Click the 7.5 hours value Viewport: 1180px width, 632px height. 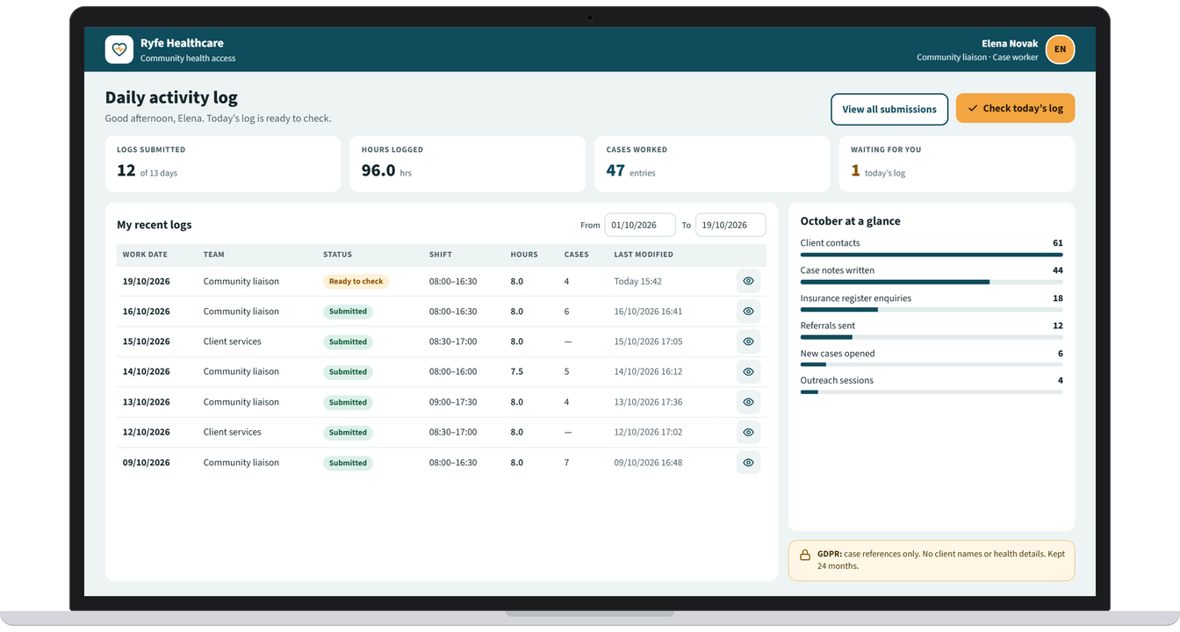click(516, 372)
